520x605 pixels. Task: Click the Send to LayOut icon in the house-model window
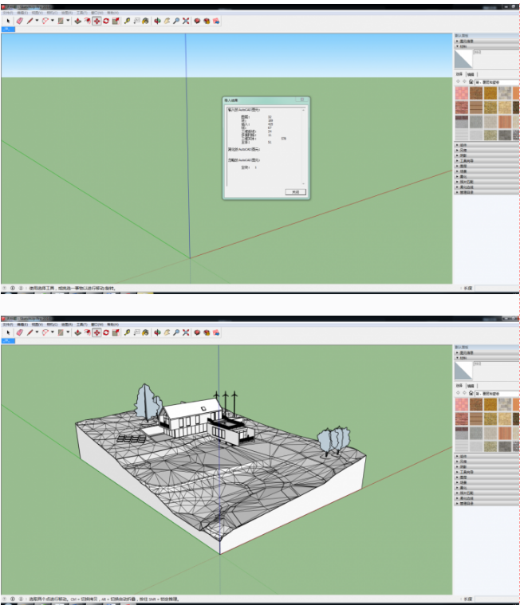[216, 332]
